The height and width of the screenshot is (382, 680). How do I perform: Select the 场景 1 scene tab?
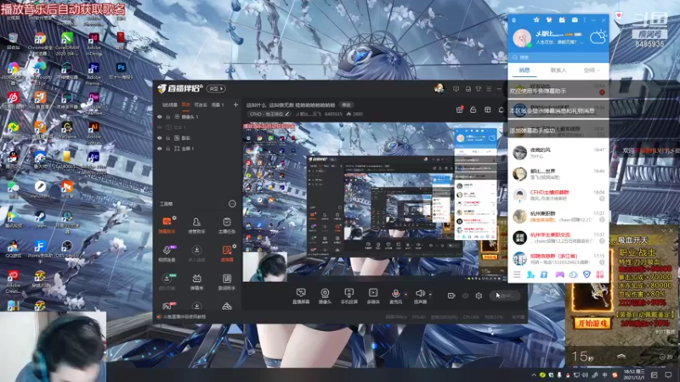click(x=218, y=104)
